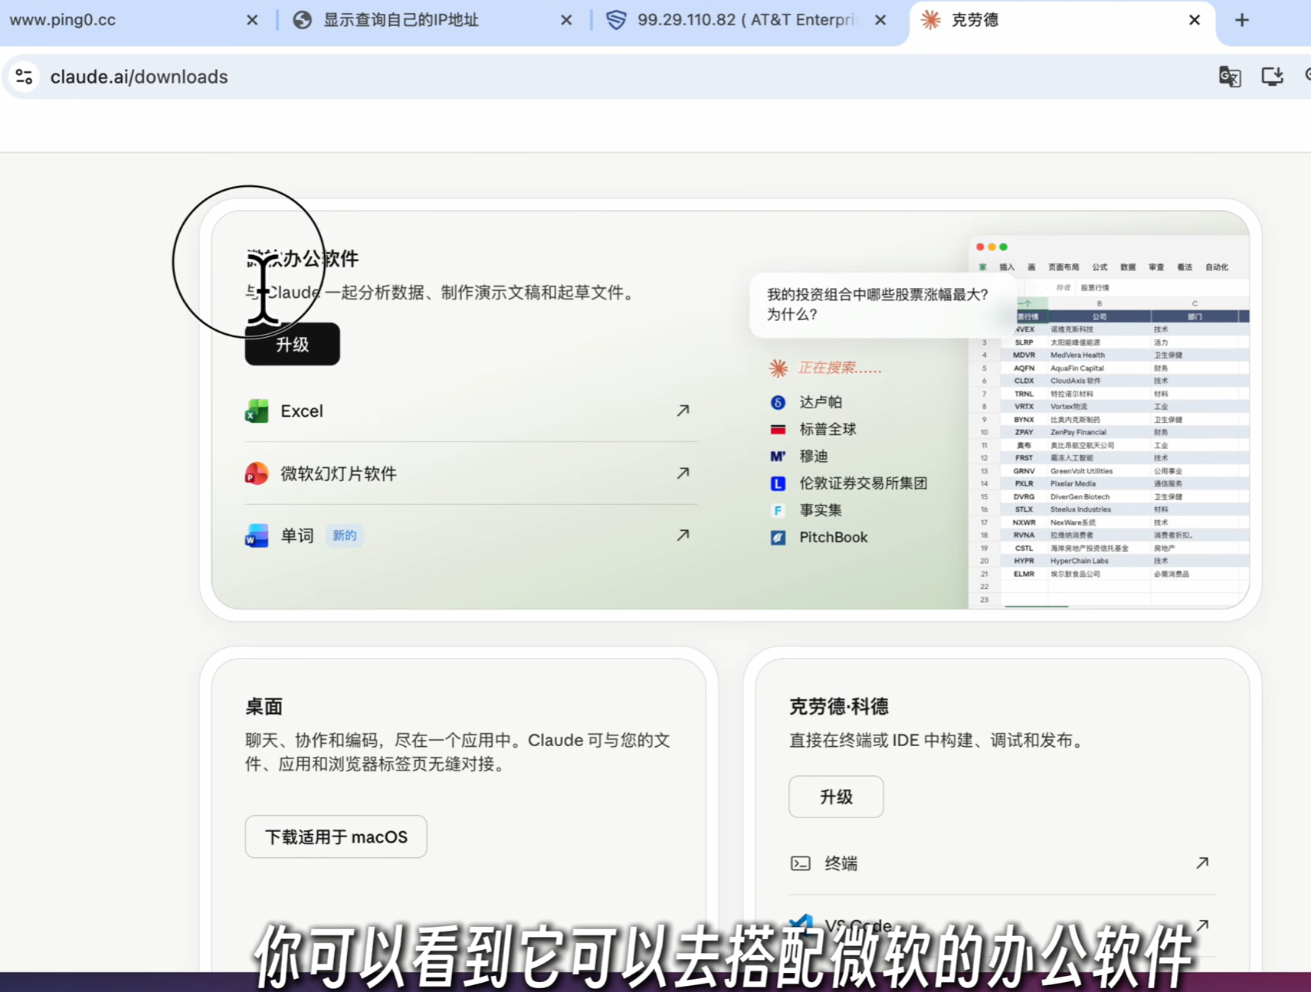The height and width of the screenshot is (992, 1311).
Task: Click the Claude starburst icon beside 正在搜索
Action: pyautogui.click(x=778, y=368)
